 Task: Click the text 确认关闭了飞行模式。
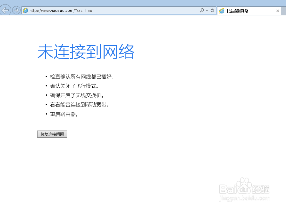point(74,86)
